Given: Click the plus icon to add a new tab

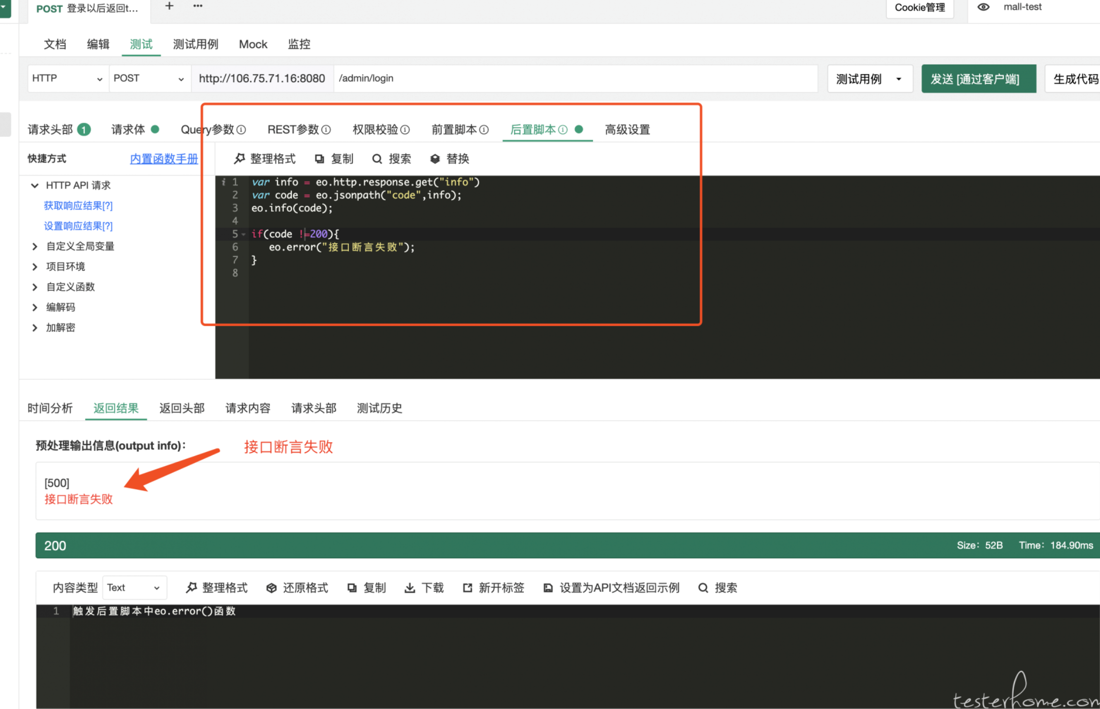Looking at the screenshot, I should click(169, 6).
